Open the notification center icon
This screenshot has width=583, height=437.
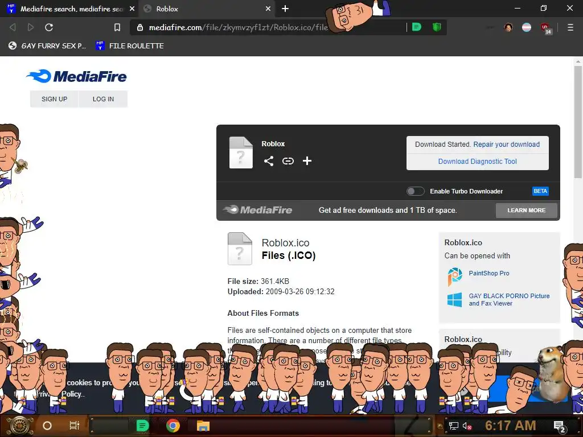coord(560,427)
